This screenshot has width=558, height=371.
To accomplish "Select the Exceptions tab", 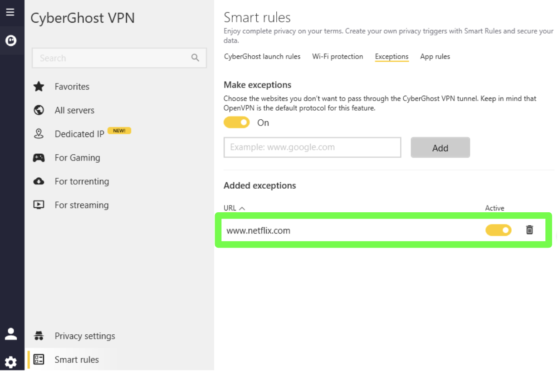I will (x=392, y=57).
